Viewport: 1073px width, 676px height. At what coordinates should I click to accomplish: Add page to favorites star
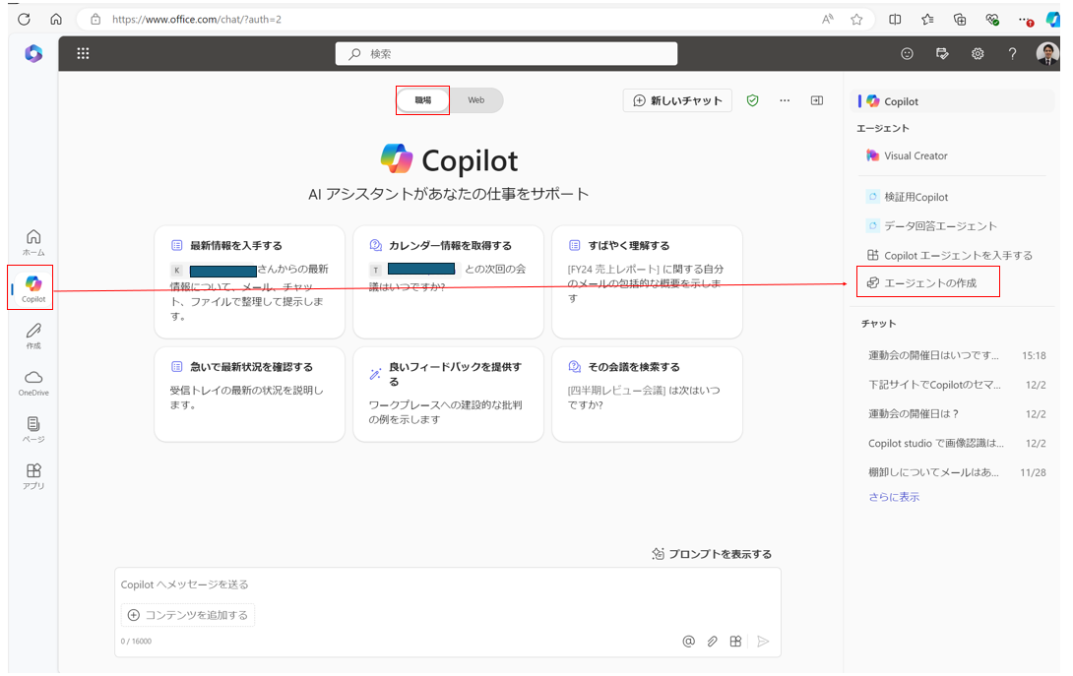click(x=856, y=19)
